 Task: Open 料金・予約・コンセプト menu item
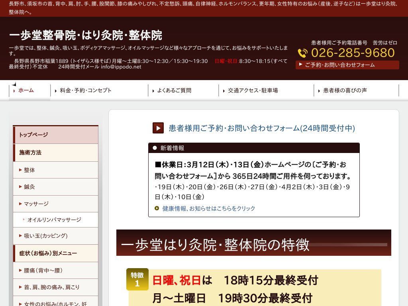pos(86,90)
